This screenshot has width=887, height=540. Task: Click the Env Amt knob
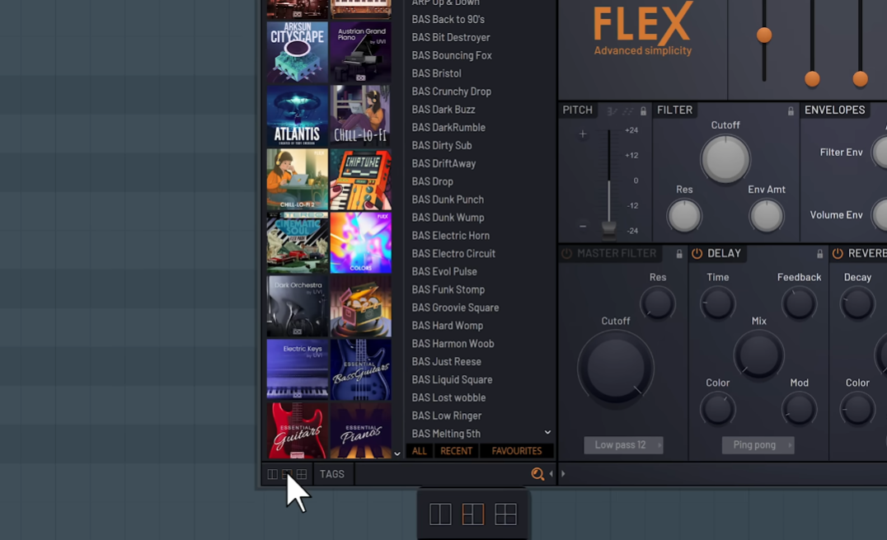pyautogui.click(x=767, y=216)
